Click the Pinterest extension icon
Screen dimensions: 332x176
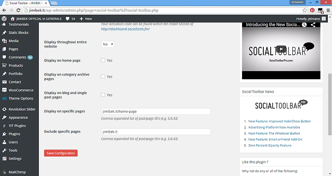(x=312, y=10)
